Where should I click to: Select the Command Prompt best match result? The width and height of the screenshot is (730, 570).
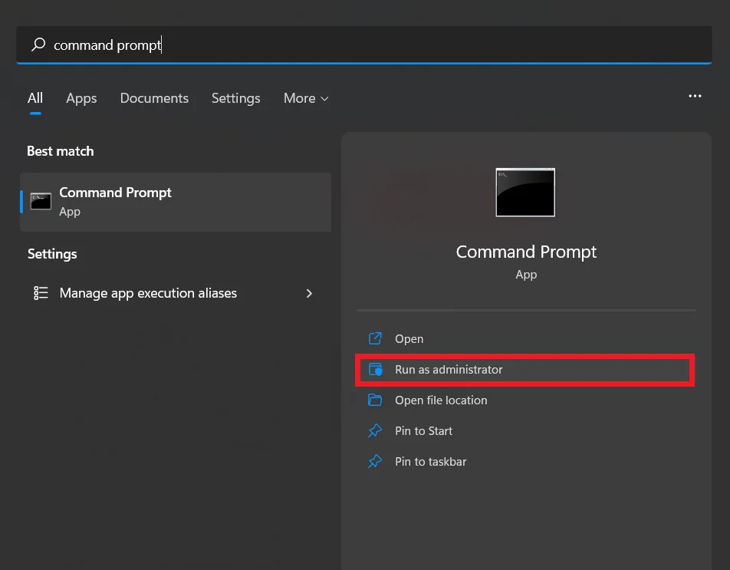tap(176, 202)
